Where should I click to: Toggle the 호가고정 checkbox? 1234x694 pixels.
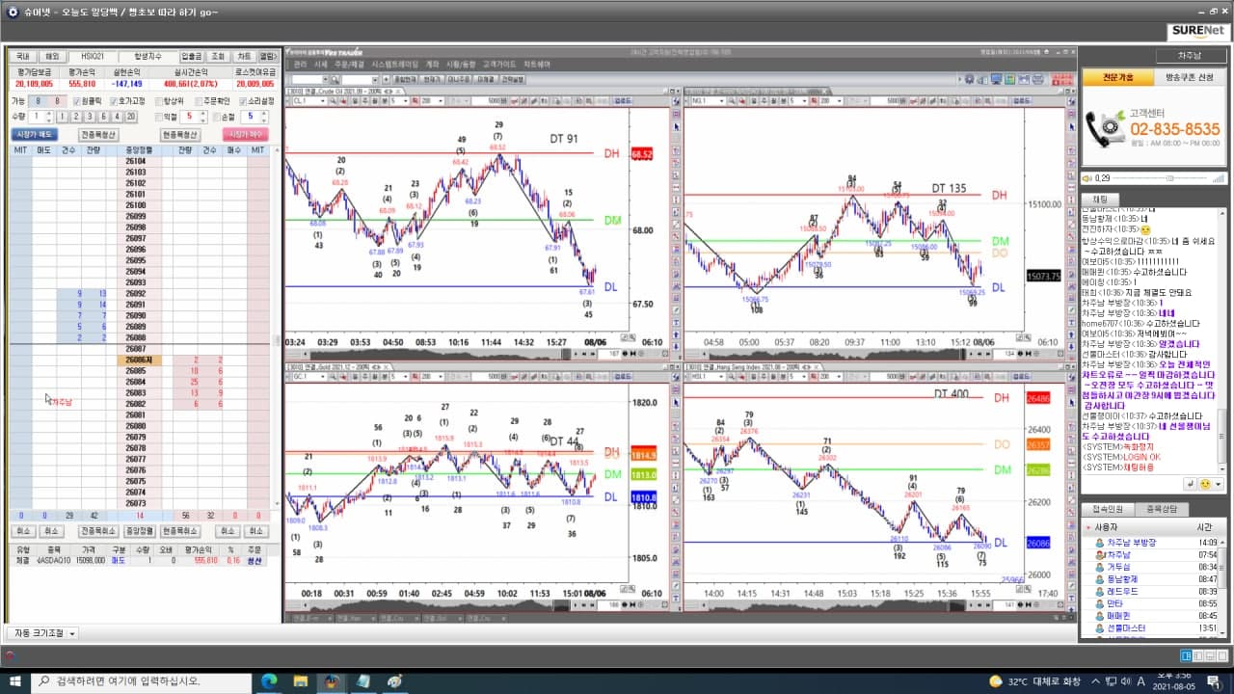pos(114,101)
